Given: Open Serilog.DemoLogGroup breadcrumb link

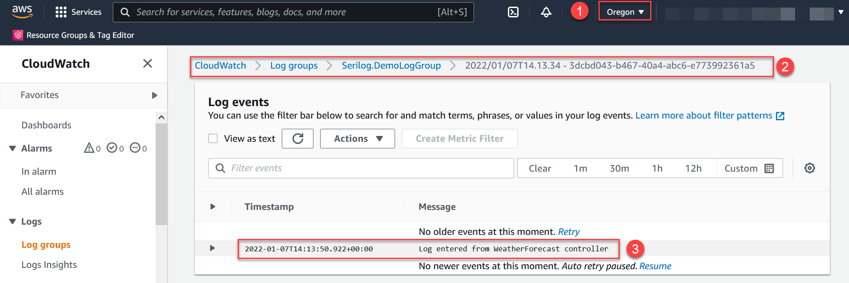Looking at the screenshot, I should click(391, 66).
